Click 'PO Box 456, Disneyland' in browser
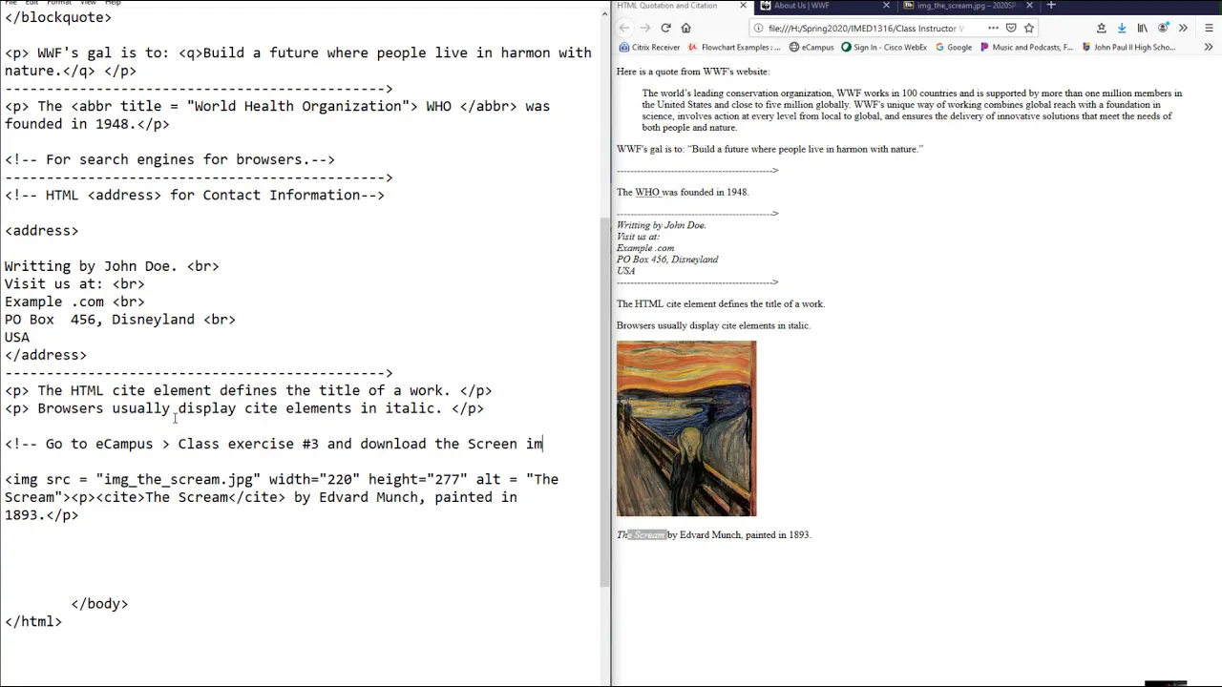Screen dimensions: 1222x687 point(667,260)
